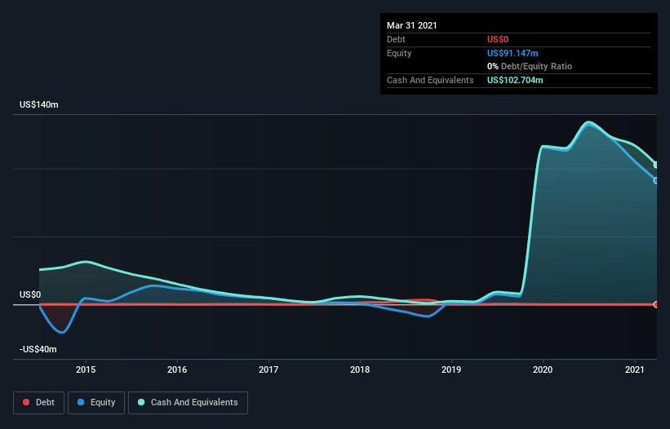Click the teal Cash endpoint marker
Screen dimensions: 670x429
point(656,165)
